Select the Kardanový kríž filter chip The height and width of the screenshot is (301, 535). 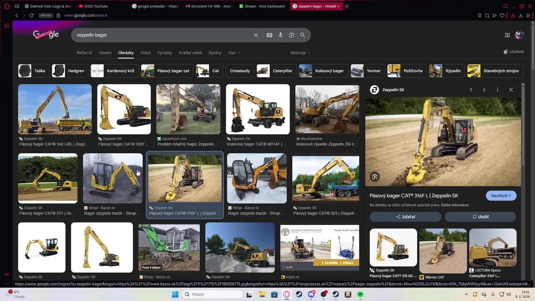(x=114, y=71)
